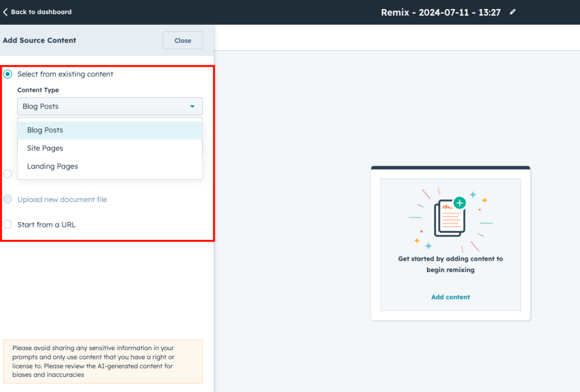Click the green plus badge on documents
The height and width of the screenshot is (392, 580).
[x=459, y=203]
